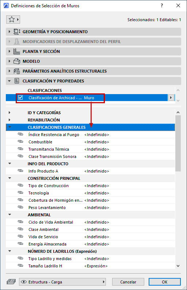Click the link icon beside Clase Transmisión Sonora
Screen dimensions: 187x290
(20, 156)
